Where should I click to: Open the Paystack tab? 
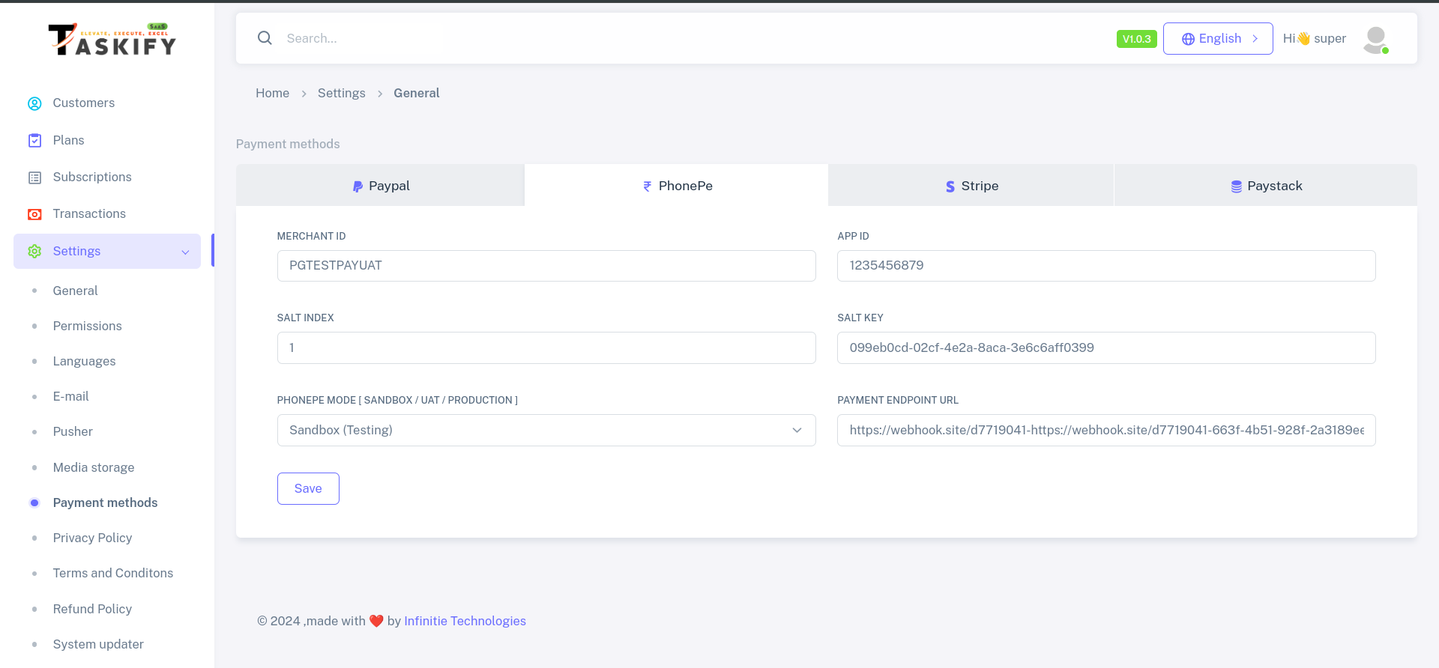point(1266,186)
